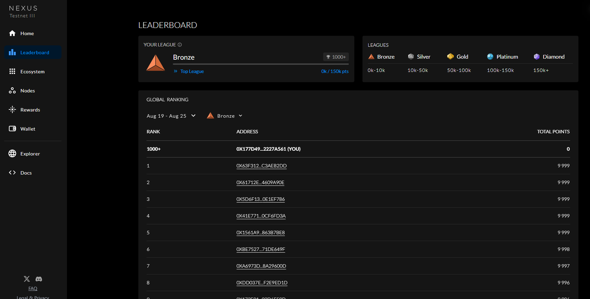Click the Diamond league icon in Leagues
This screenshot has height=299, width=590.
tap(537, 56)
